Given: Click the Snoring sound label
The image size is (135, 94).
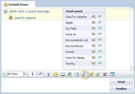Looking at the screenshot, I should pos(70,64).
